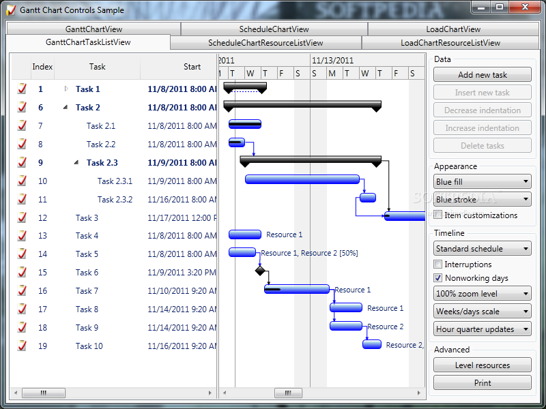The width and height of the screenshot is (546, 409).
Task: Click the checkmark icon in Task 7 row
Action: click(x=22, y=292)
